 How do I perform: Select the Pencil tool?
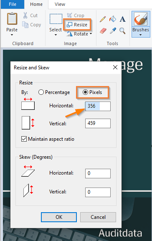(x=103, y=19)
